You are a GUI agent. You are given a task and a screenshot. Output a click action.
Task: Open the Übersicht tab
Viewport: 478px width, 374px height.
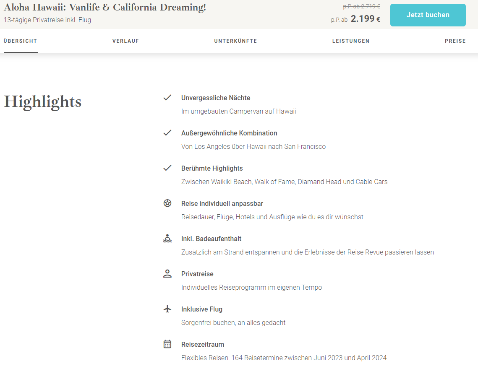[x=21, y=41]
